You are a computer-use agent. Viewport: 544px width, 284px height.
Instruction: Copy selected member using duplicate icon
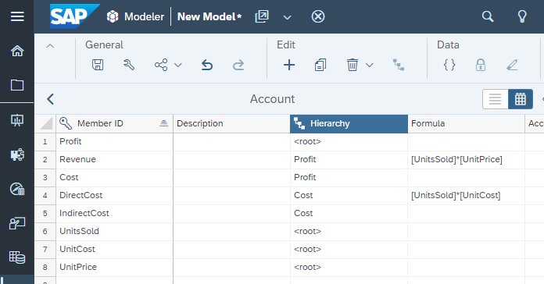click(x=320, y=65)
